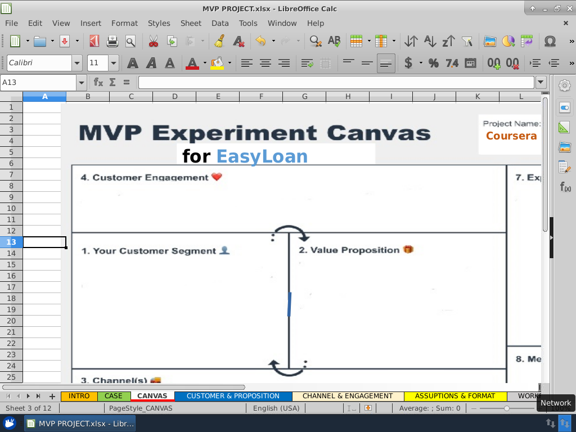Toggle Italic formatting
This screenshot has width=576, height=432.
tap(151, 63)
